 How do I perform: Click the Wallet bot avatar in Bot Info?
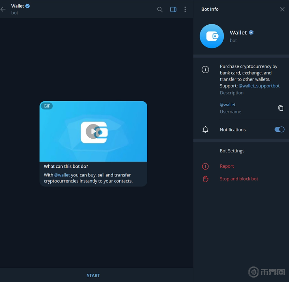[212, 36]
